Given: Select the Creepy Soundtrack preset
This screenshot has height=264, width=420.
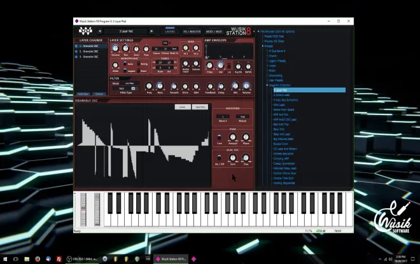Looking at the screenshot, I should (x=284, y=163).
